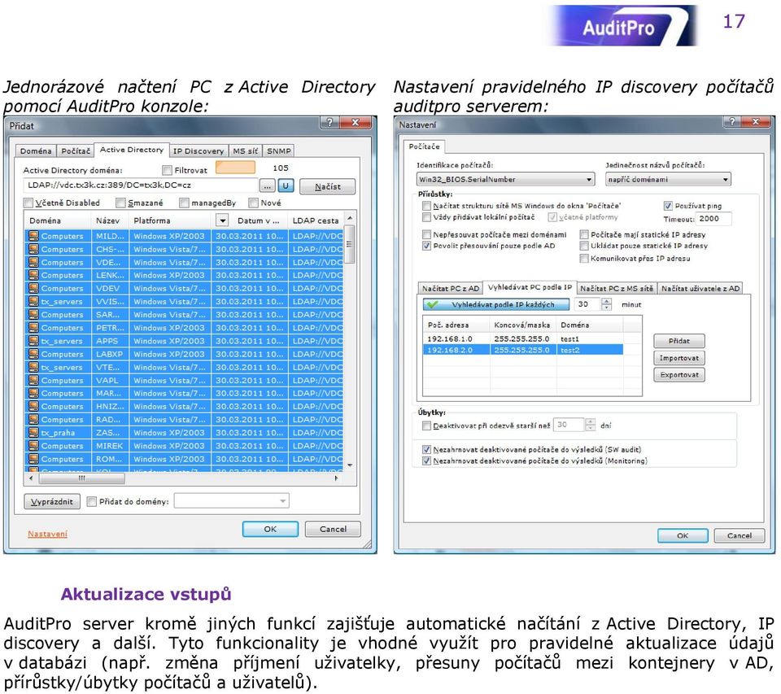
Task: Click the Exportovat button
Action: [679, 374]
